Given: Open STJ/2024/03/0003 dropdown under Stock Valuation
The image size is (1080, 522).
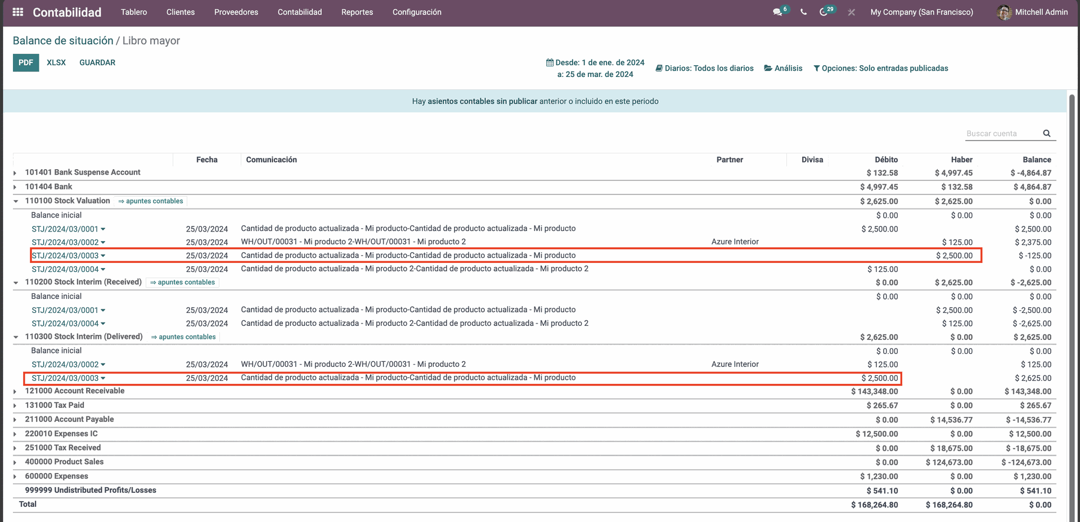Looking at the screenshot, I should pos(69,256).
